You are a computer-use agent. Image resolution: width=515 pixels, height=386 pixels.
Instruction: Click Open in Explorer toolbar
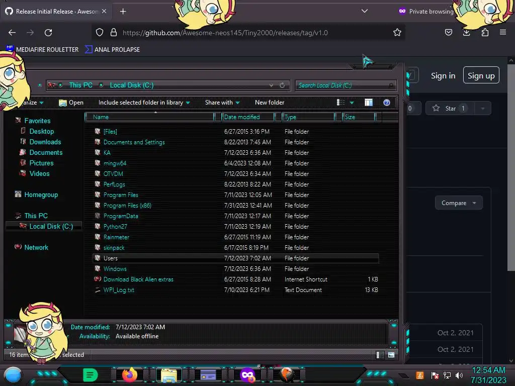(x=71, y=103)
